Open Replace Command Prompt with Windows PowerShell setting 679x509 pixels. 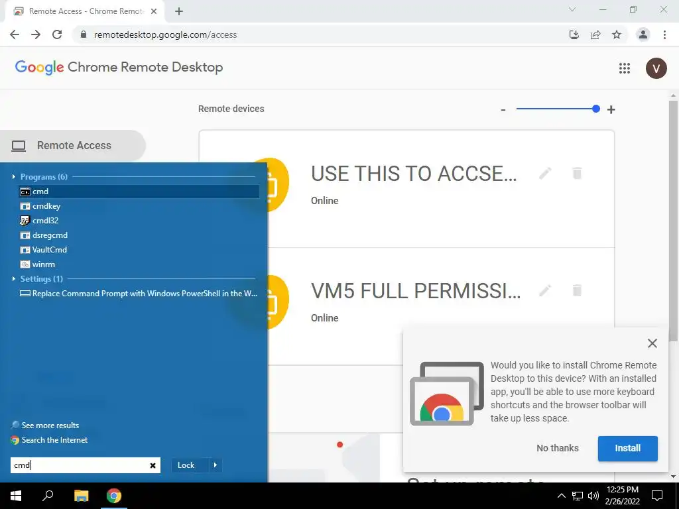pos(139,294)
